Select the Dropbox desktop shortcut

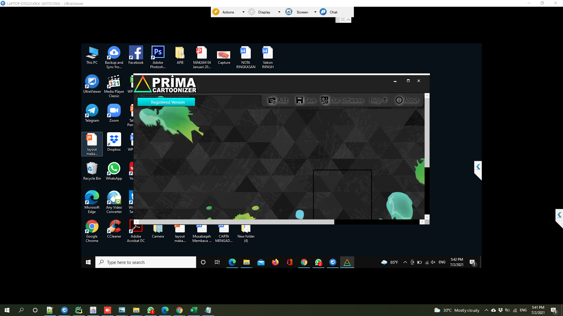coord(114,142)
